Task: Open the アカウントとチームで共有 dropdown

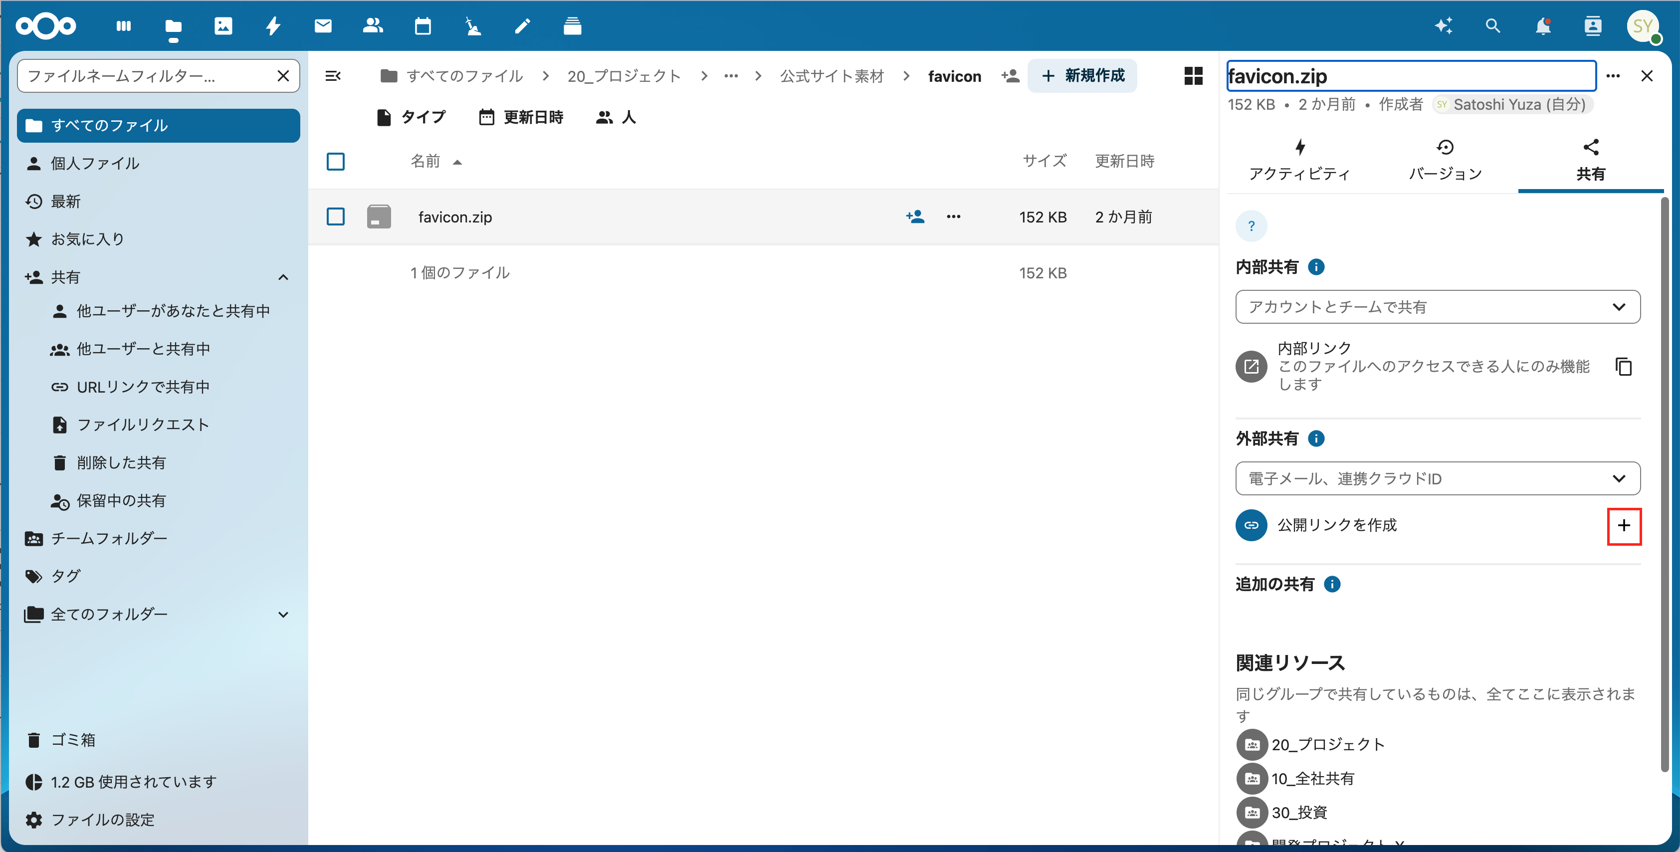Action: (x=1438, y=307)
